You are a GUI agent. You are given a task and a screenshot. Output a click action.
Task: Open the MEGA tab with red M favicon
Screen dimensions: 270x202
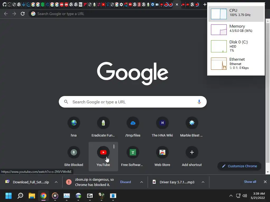pyautogui.click(x=130, y=5)
